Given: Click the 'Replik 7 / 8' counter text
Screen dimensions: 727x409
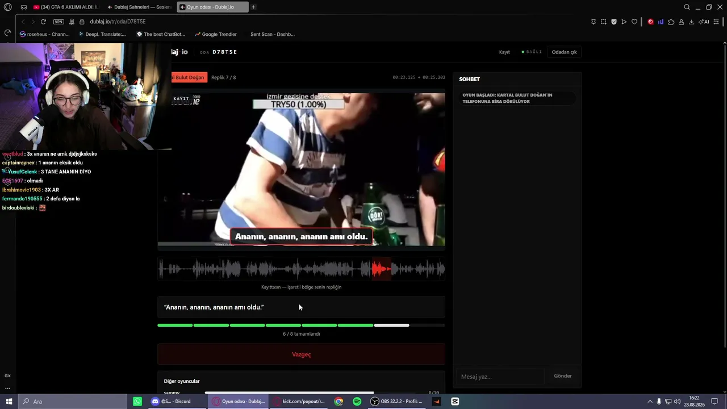Looking at the screenshot, I should coord(223,77).
